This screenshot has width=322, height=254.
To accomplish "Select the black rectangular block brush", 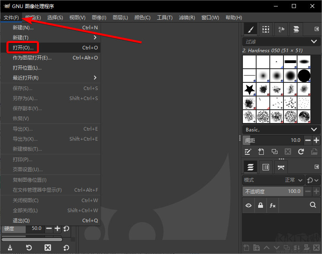I will coord(290,62).
